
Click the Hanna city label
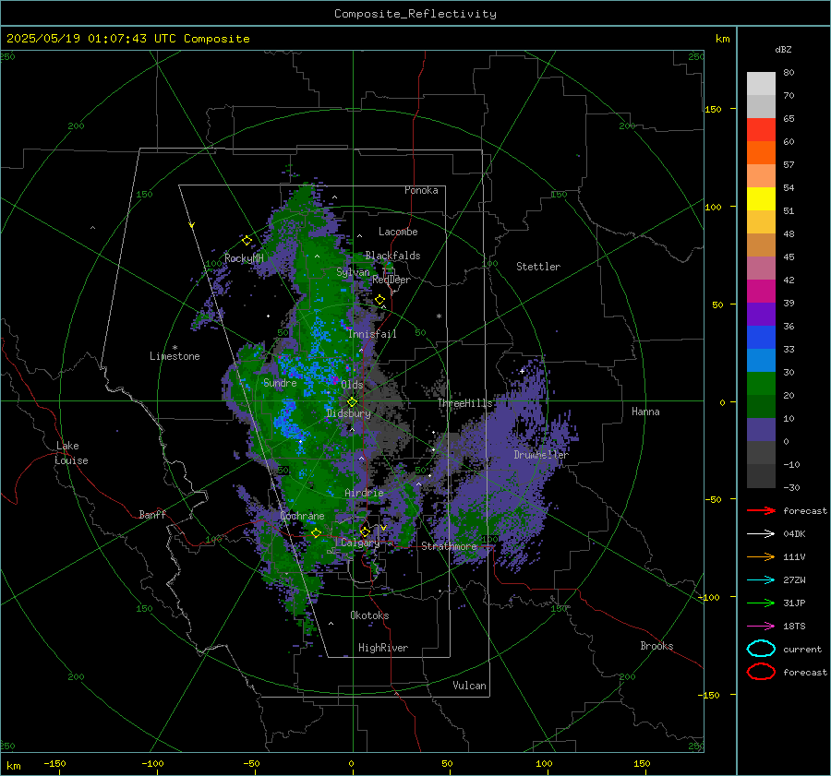(645, 412)
